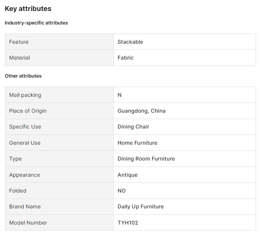Select the Guangdong, China origin value
Screen dimensions: 262x234
pos(141,111)
